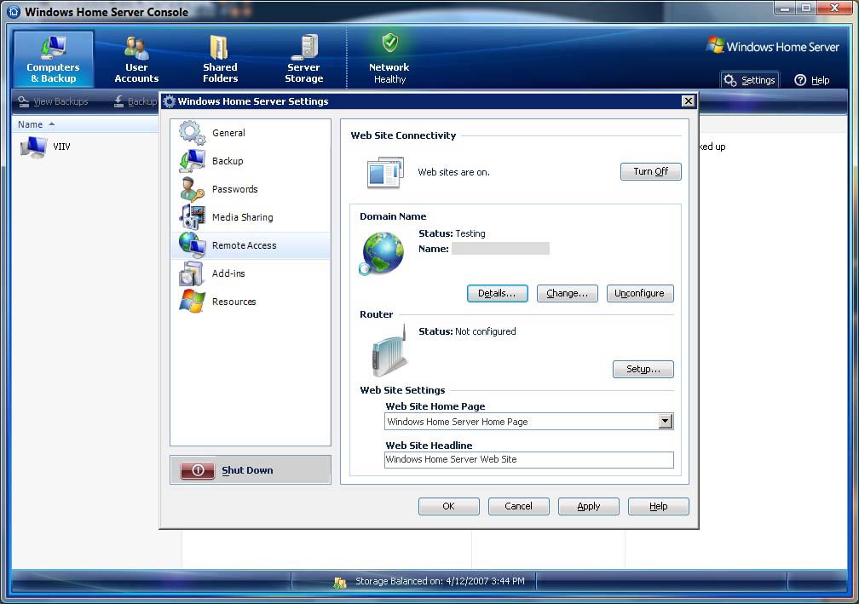This screenshot has width=859, height=604.
Task: Check the Network Healthy shield icon
Action: tap(389, 43)
